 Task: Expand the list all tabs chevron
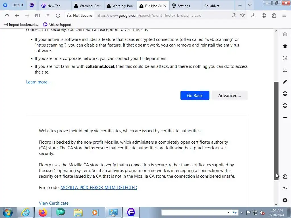click(250, 5)
